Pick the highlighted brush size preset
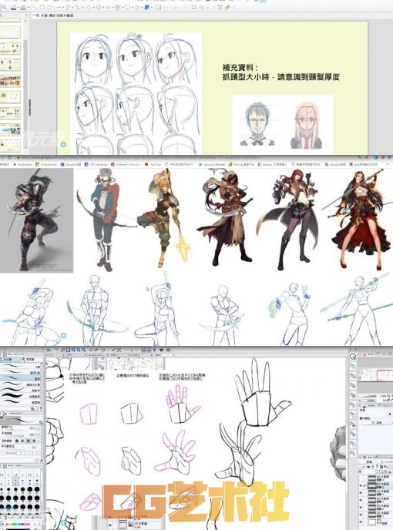The image size is (393, 530). click(x=15, y=481)
